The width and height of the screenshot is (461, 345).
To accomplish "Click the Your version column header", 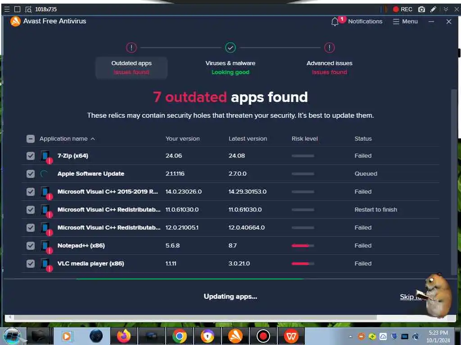I will pyautogui.click(x=183, y=139).
